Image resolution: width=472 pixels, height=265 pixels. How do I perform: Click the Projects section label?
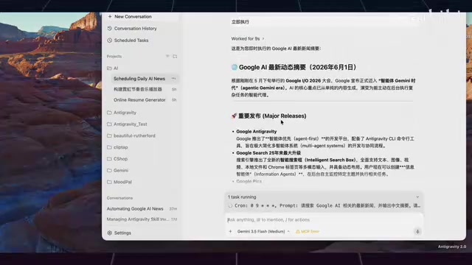click(114, 57)
